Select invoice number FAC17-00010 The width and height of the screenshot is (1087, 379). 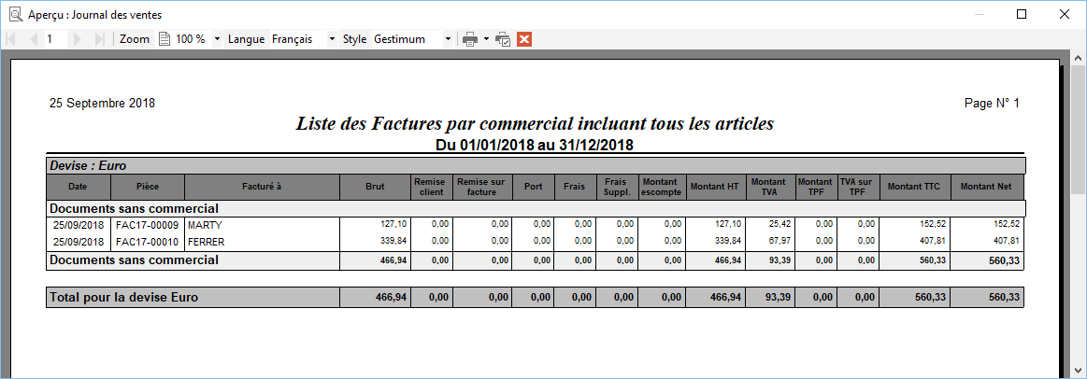tap(147, 242)
